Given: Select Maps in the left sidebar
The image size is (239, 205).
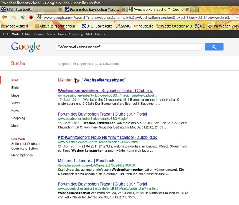Looking at the screenshot, I should click(15, 95).
